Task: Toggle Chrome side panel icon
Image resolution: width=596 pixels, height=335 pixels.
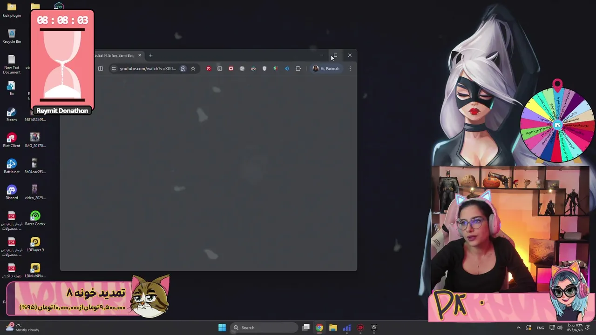Action: pyautogui.click(x=101, y=68)
